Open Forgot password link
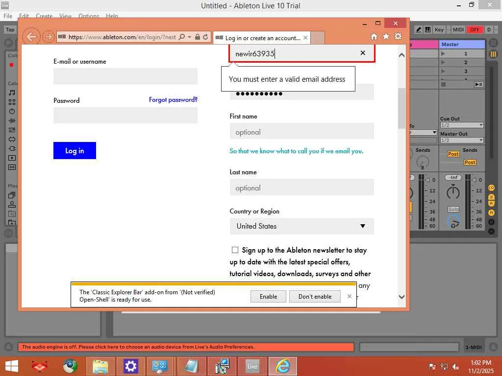The width and height of the screenshot is (502, 376). point(173,100)
